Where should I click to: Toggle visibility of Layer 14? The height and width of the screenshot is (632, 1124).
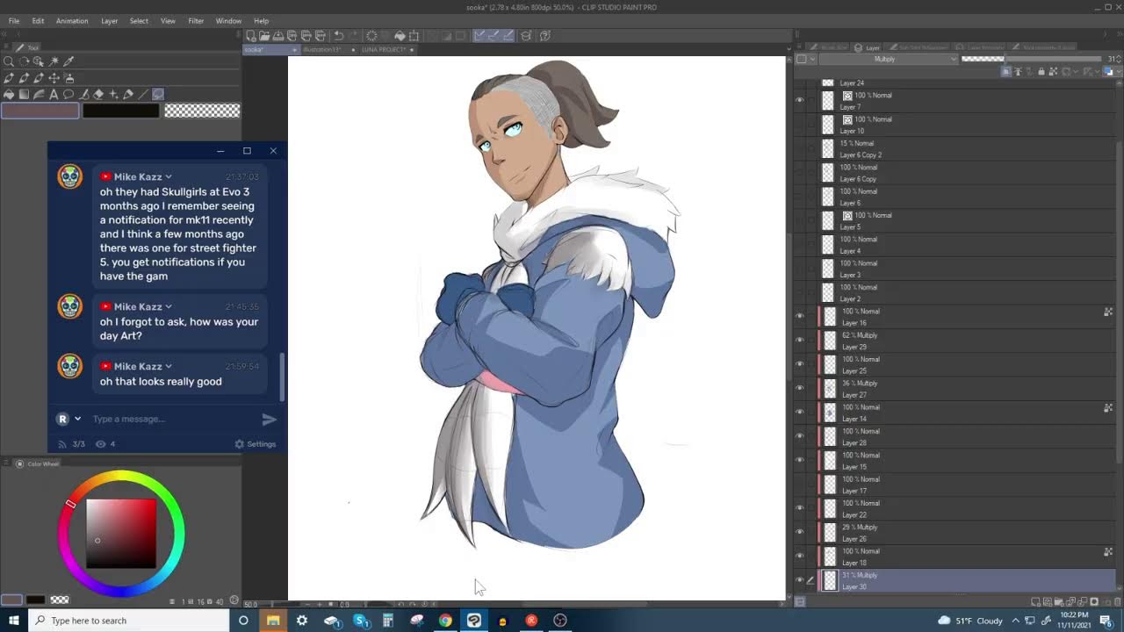tap(799, 413)
